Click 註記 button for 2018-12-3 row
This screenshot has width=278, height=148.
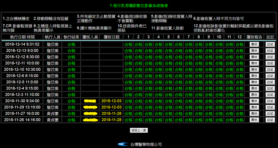[x=270, y=95]
